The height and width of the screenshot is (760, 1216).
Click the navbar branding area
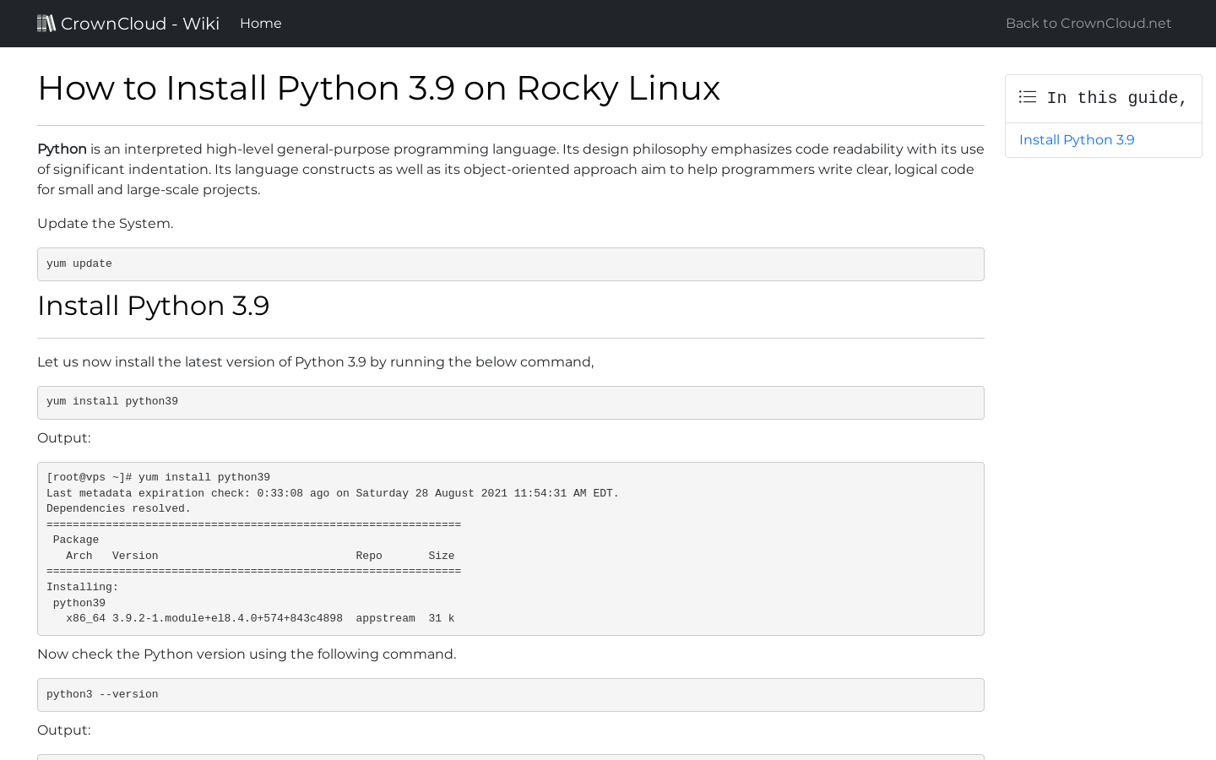tap(127, 23)
